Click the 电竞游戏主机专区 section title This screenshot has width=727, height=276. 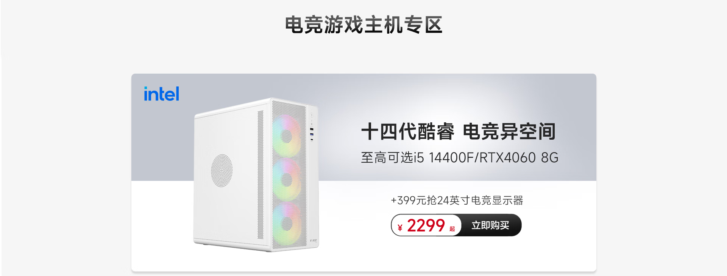pyautogui.click(x=364, y=25)
